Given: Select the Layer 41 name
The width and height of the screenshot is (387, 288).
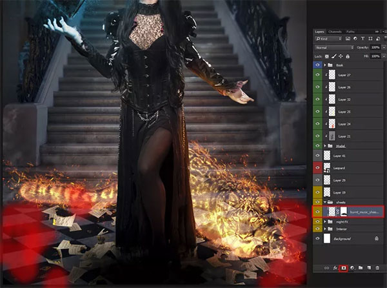Looking at the screenshot, I should (x=339, y=156).
